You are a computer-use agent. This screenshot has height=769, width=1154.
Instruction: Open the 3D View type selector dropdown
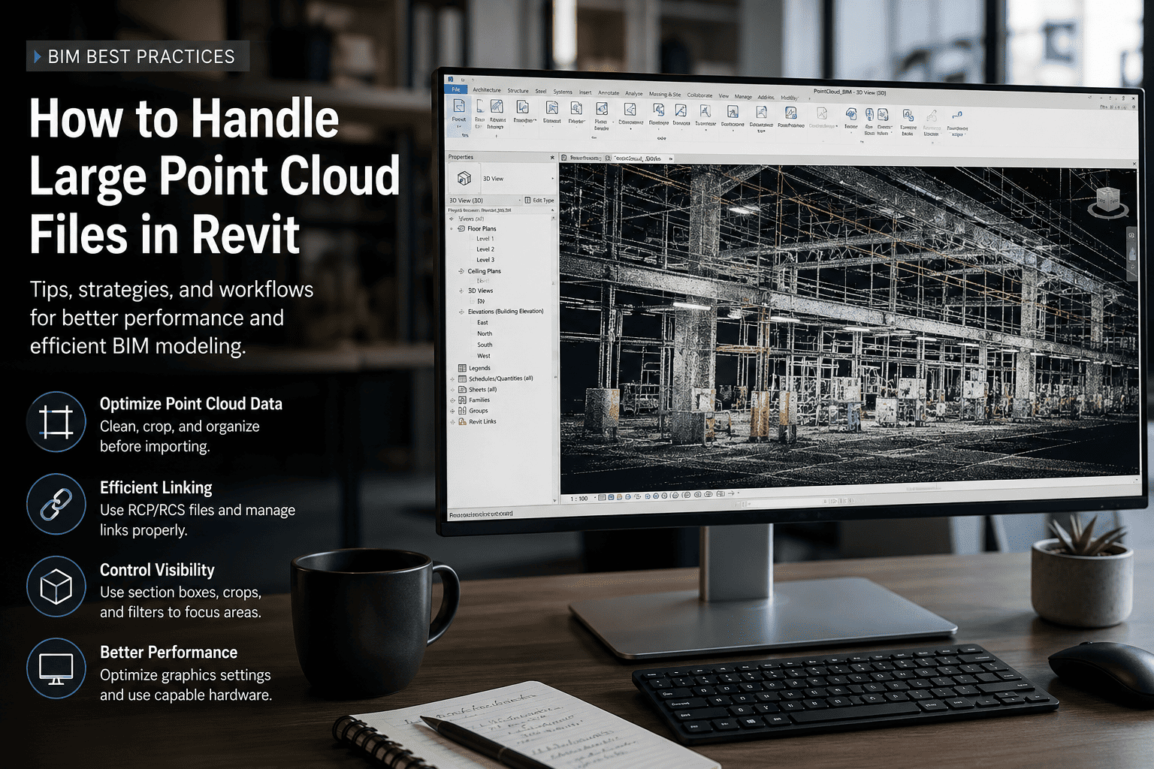coord(553,179)
